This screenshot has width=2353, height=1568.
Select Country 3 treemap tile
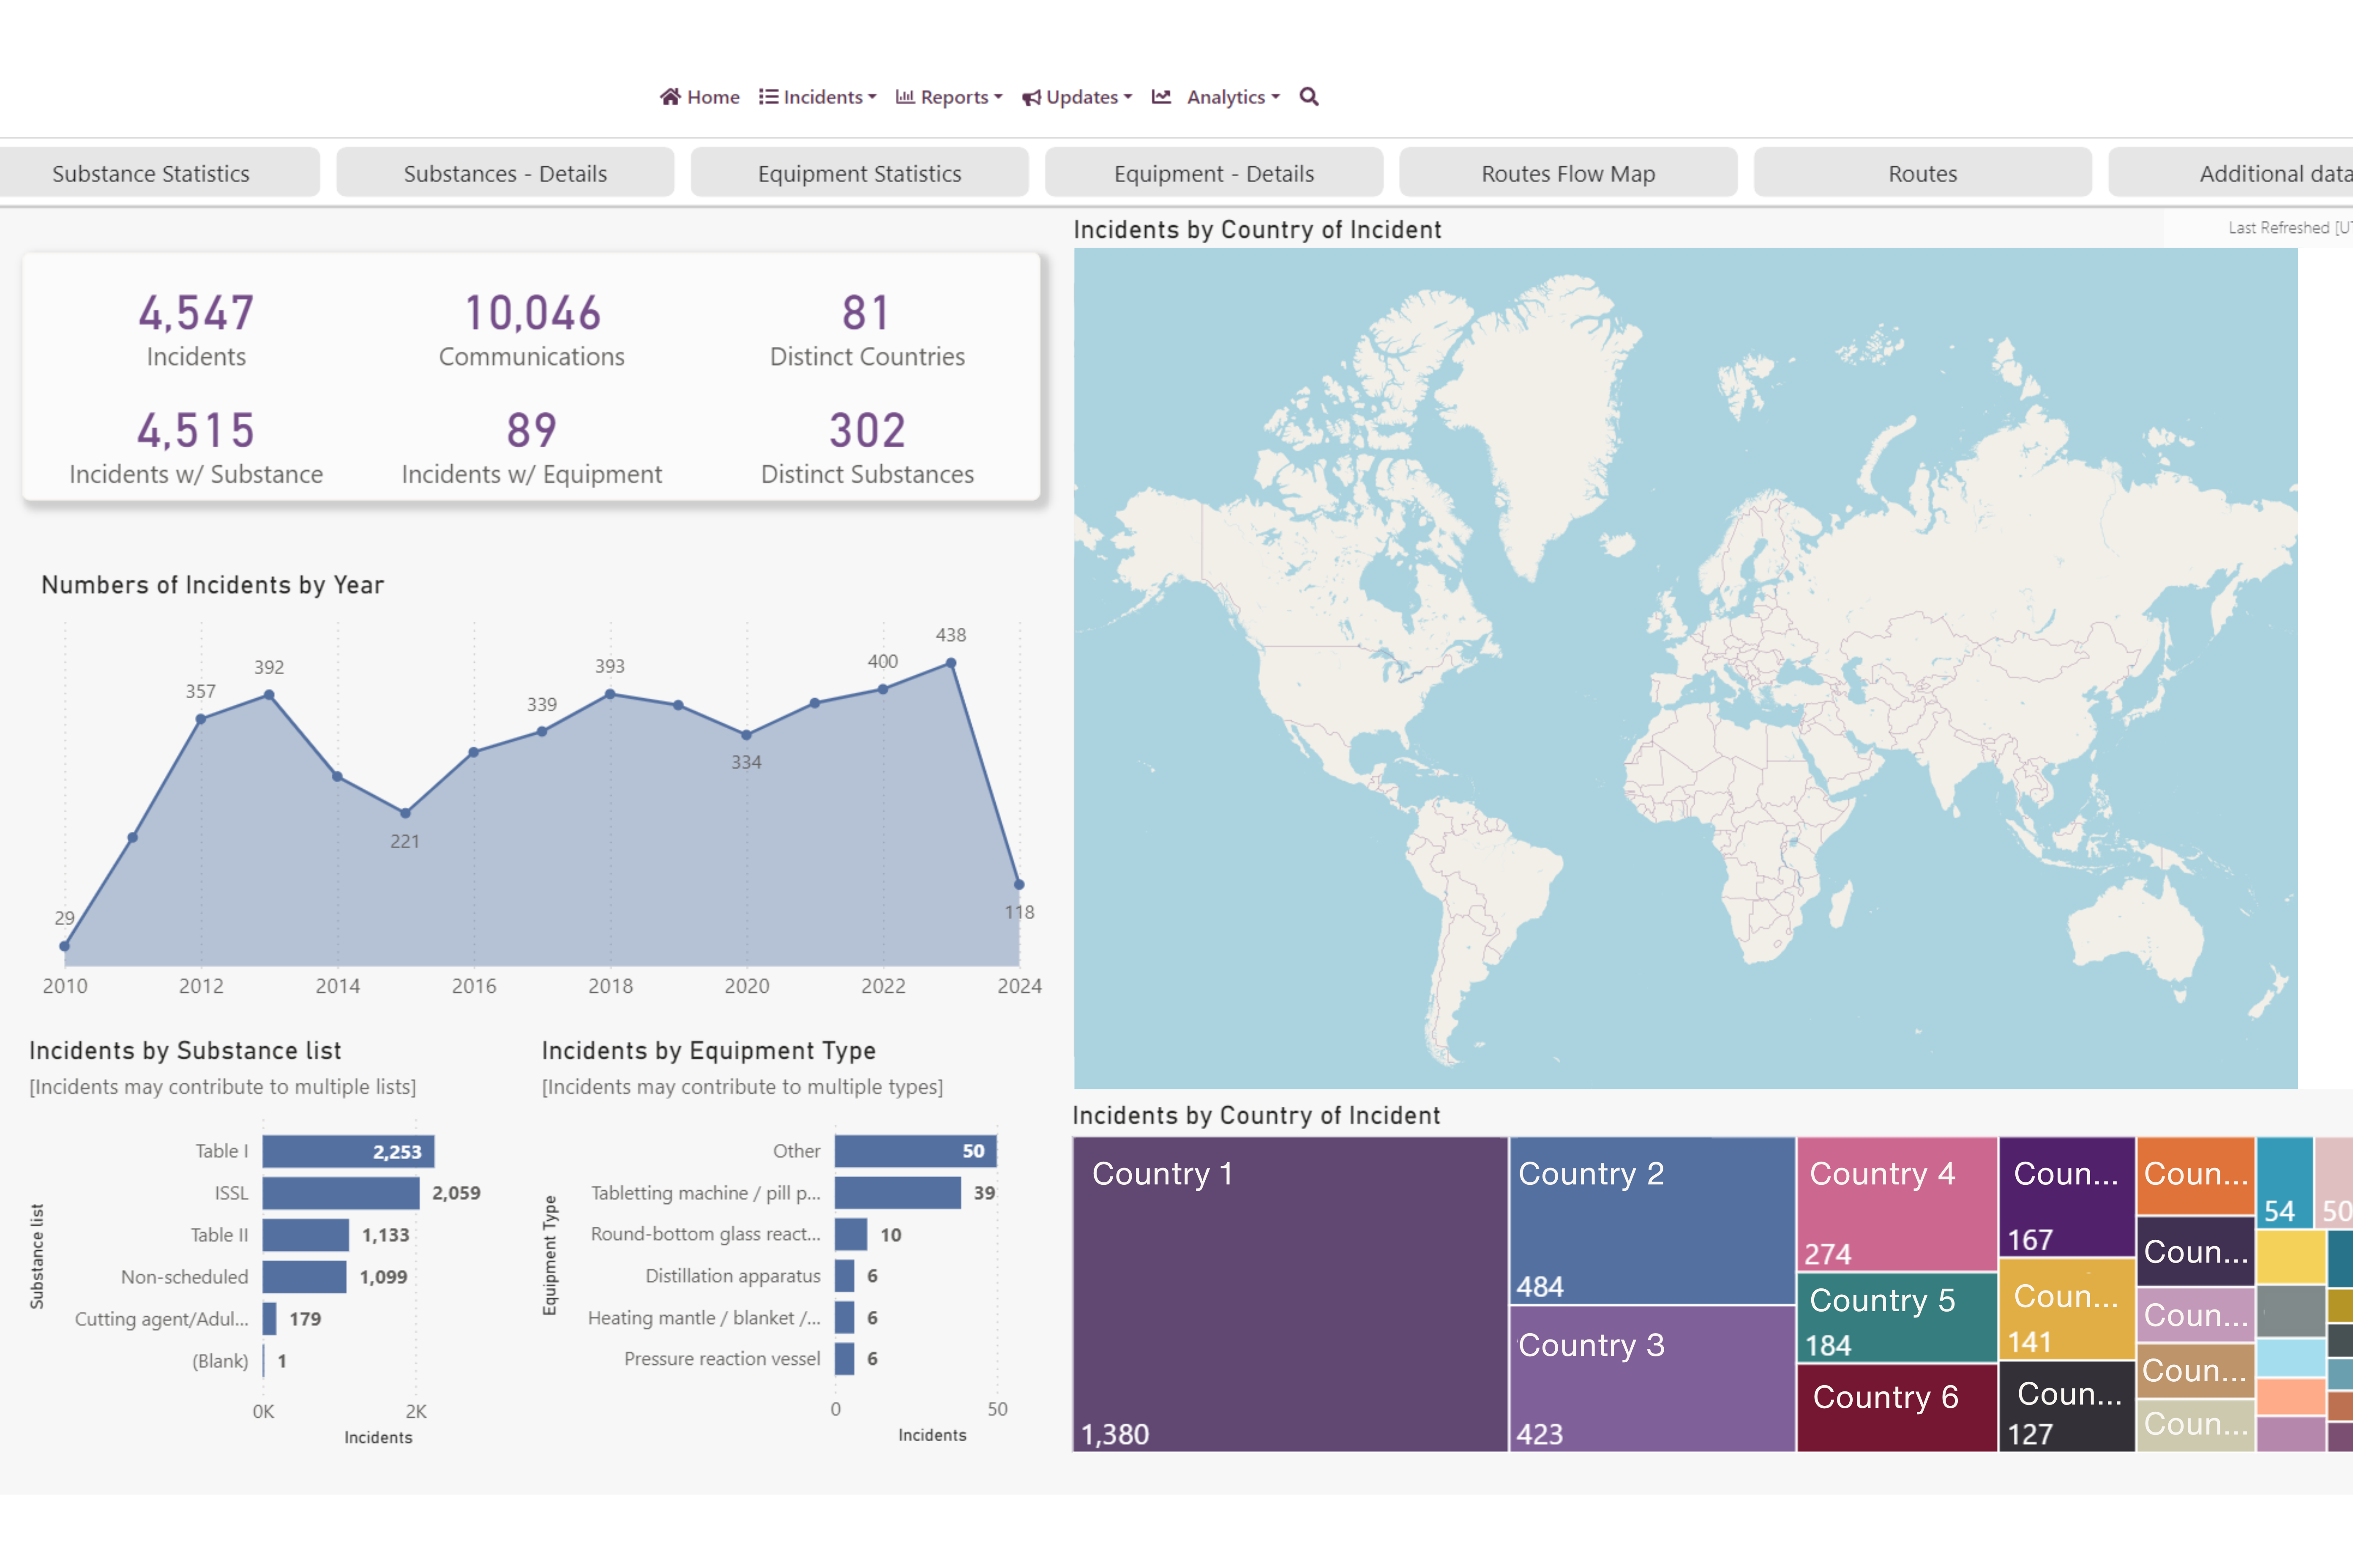click(x=1653, y=1379)
